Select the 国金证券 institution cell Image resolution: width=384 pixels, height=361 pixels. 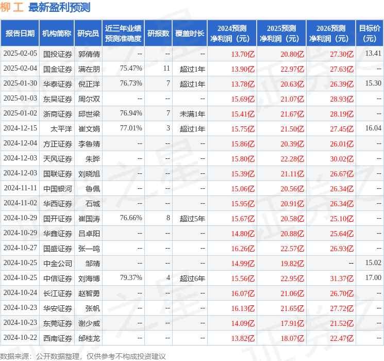tap(58, 69)
